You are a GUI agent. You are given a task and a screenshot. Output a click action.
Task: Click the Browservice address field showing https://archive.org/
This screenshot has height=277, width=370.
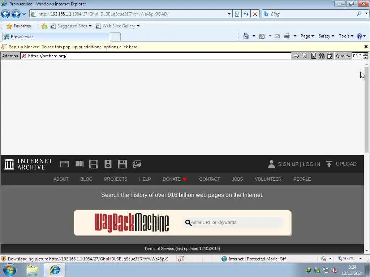tap(156, 56)
